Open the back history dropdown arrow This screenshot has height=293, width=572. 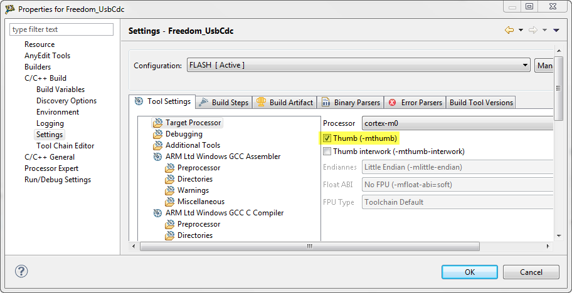[x=521, y=30]
